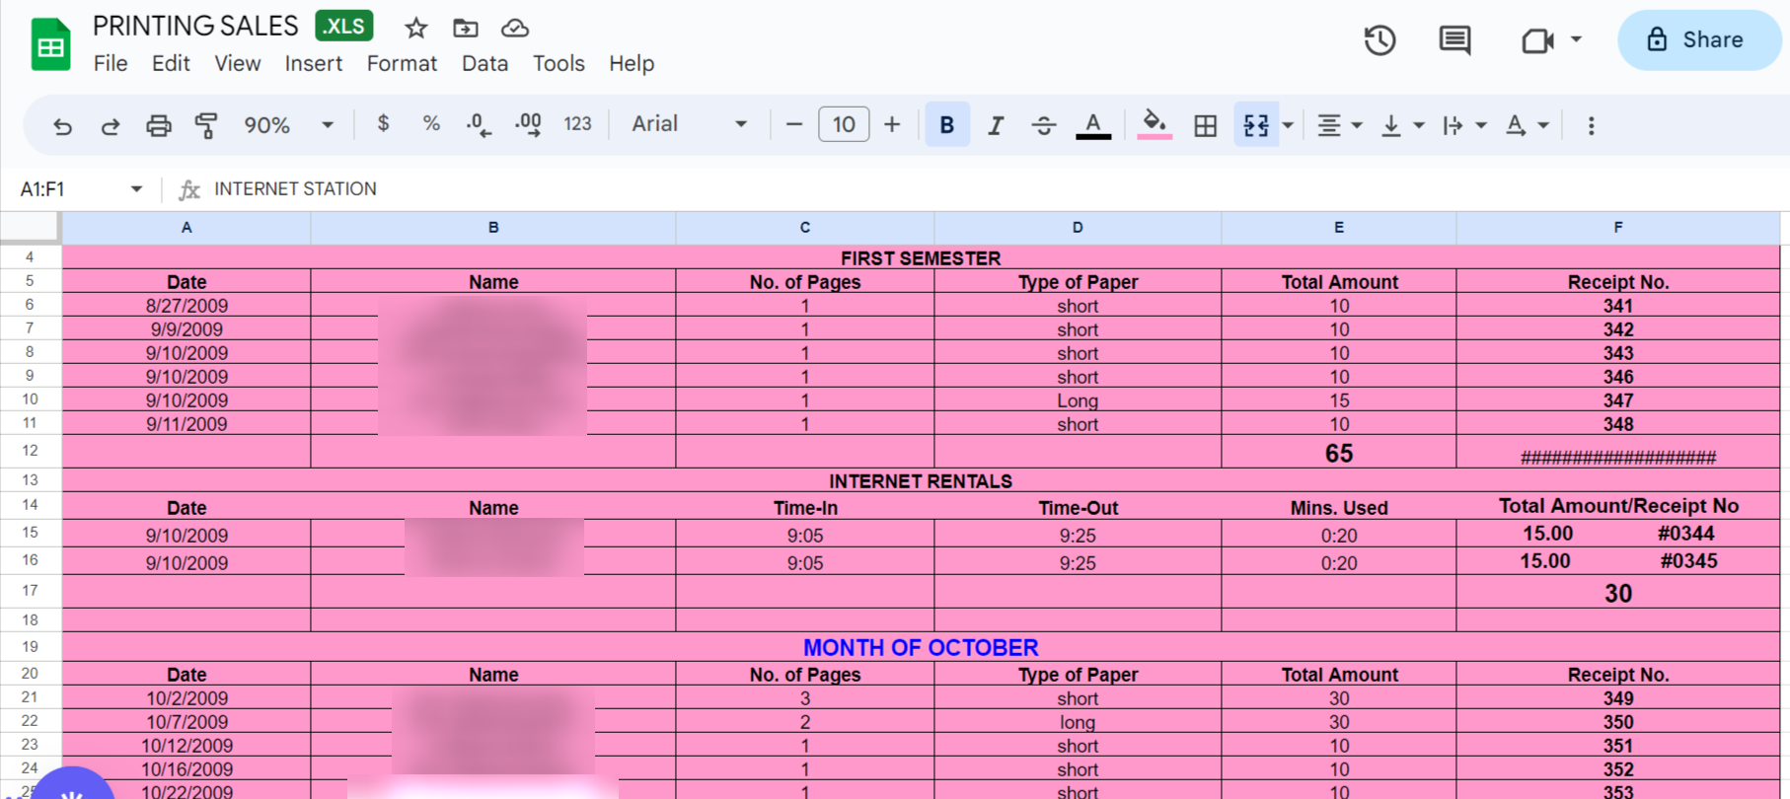The height and width of the screenshot is (799, 1790).
Task: Select row 12 header
Action: pos(30,451)
